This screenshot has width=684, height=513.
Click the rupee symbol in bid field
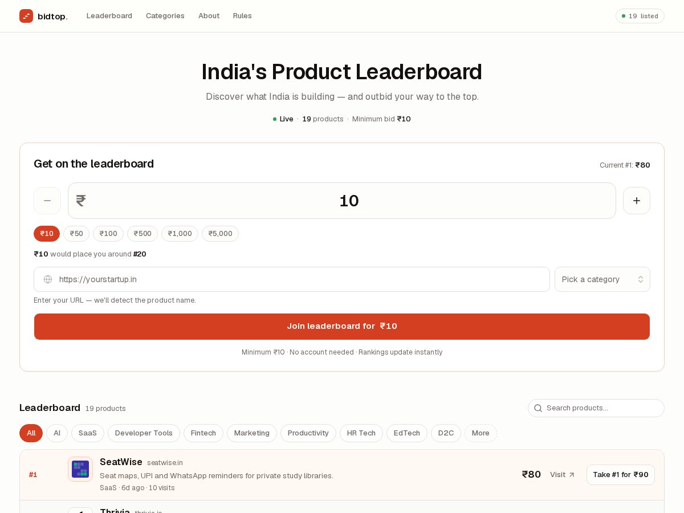click(81, 201)
